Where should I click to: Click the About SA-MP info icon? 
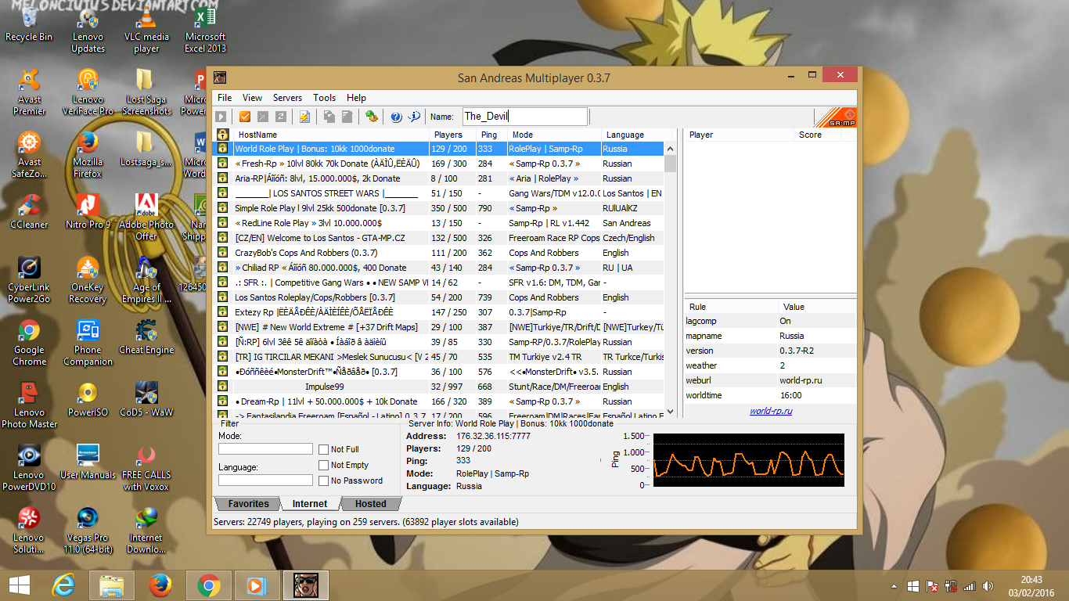(x=412, y=116)
